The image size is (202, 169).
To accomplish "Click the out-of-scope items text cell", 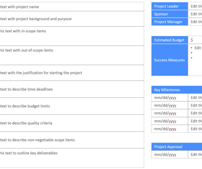I will pyautogui.click(x=72, y=55).
